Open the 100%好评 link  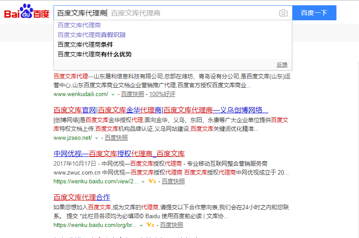pyautogui.click(x=162, y=94)
